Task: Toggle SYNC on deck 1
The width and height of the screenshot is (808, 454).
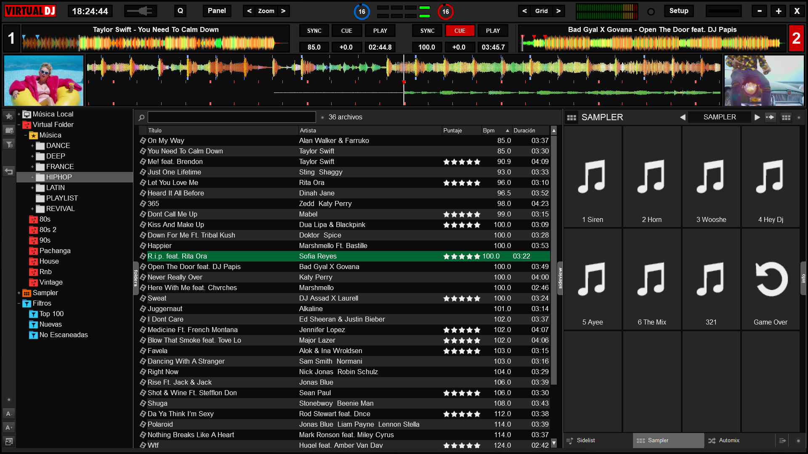Action: (x=314, y=31)
